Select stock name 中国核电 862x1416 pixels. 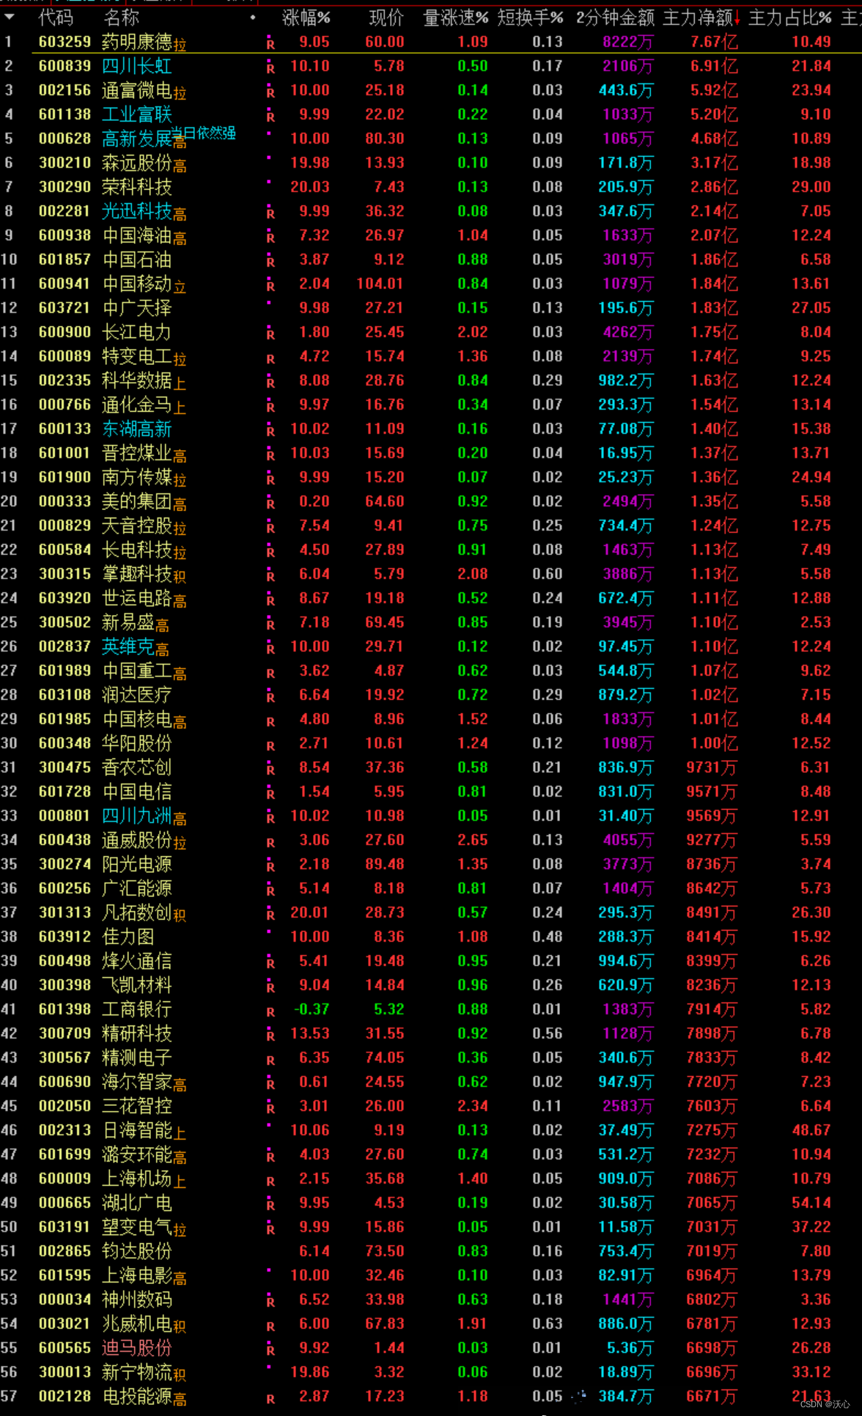[137, 719]
